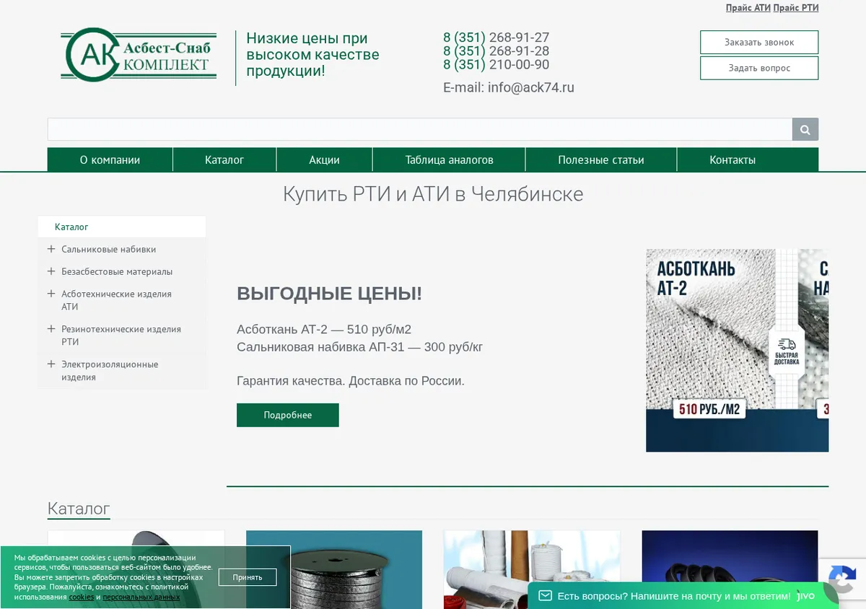Viewport: 866px width, 609px height.
Task: Open the Прайс АТИ link
Action: (748, 8)
